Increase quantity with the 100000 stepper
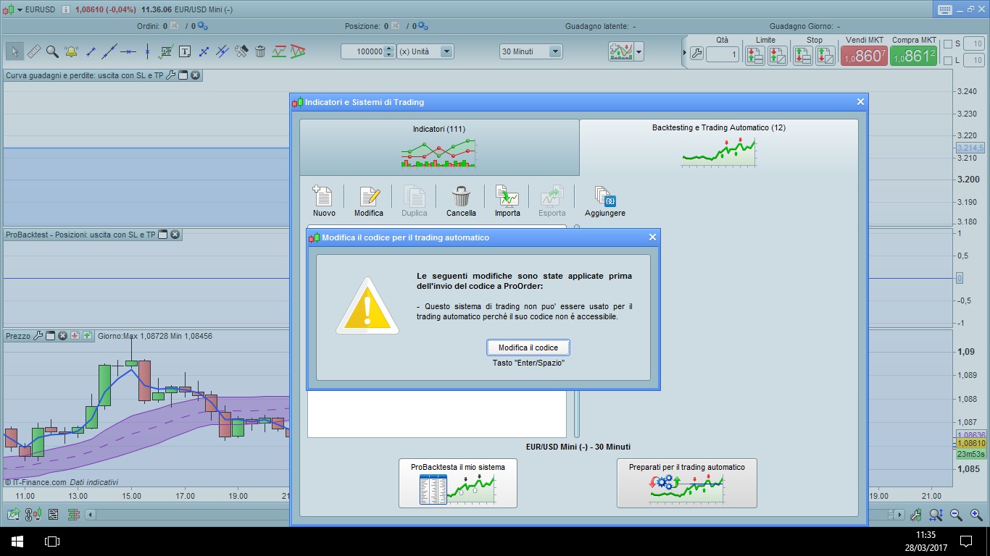 [x=389, y=49]
